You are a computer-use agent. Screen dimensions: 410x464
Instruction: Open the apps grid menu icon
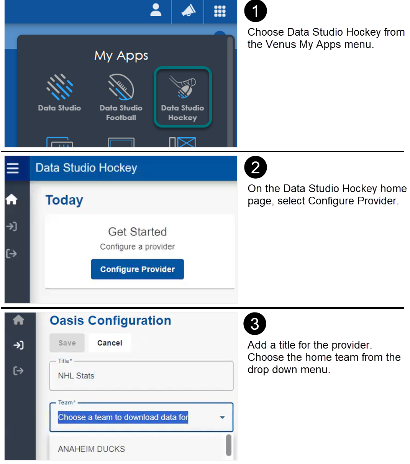[220, 11]
